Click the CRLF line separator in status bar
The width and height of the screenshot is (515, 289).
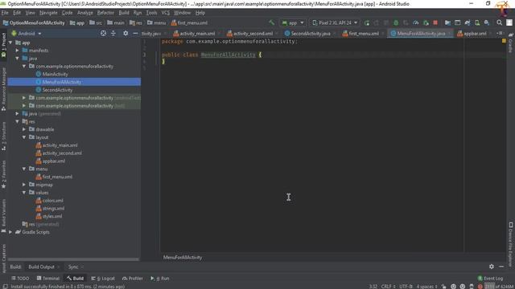[388, 287]
